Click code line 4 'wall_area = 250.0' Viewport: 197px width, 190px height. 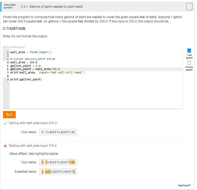(x=24, y=62)
